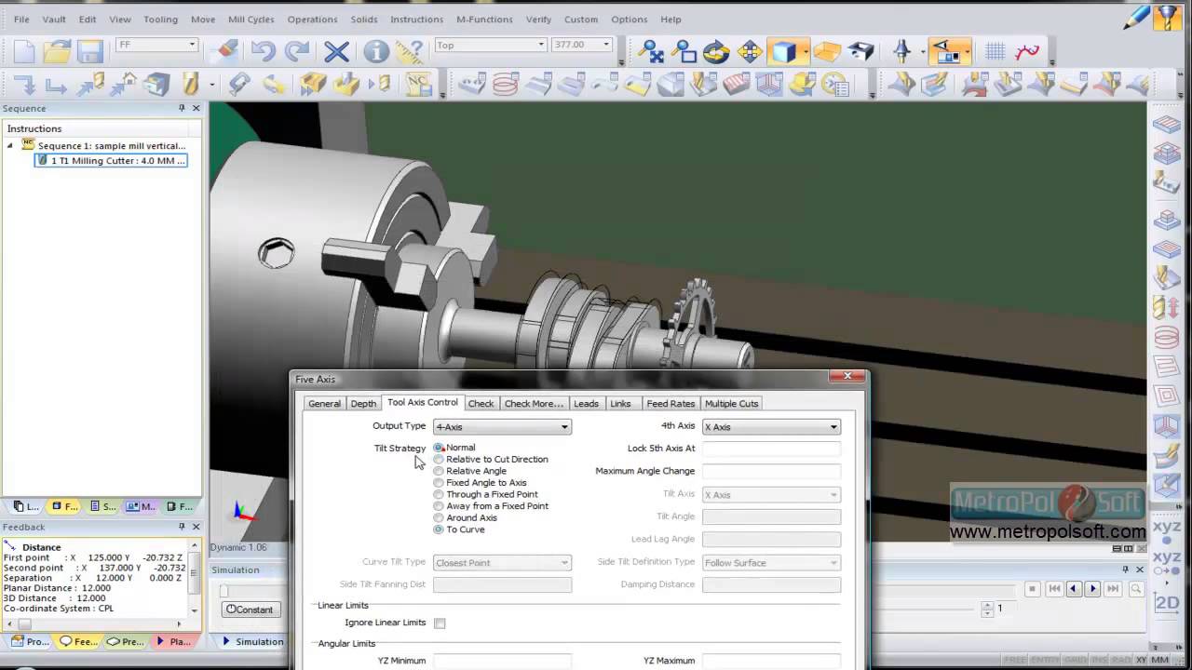
Task: Open the Simulation tab at bottom
Action: click(252, 641)
